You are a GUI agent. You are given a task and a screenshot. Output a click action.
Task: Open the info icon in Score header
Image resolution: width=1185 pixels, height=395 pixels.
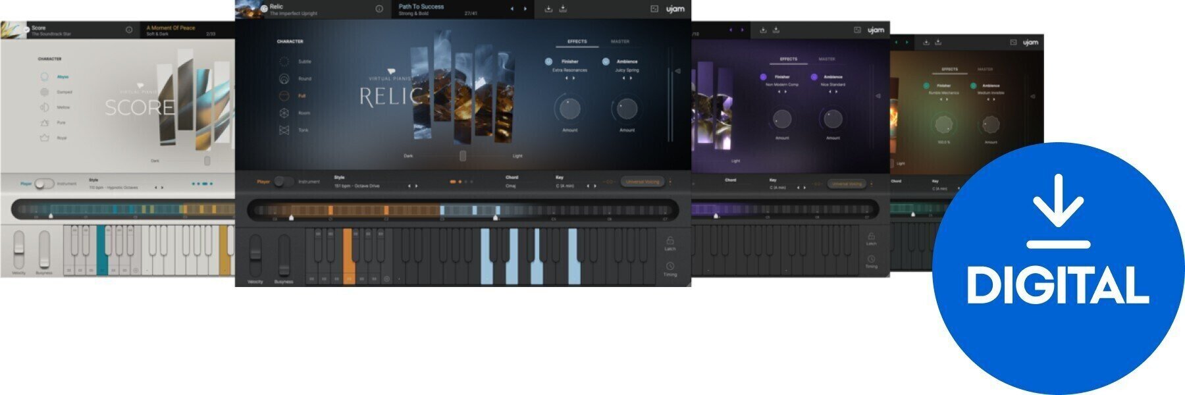coord(129,30)
